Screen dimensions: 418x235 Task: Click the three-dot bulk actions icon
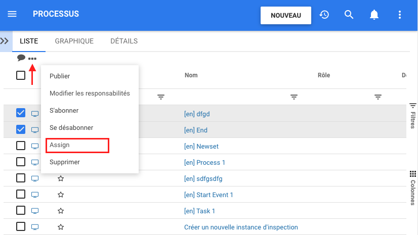pyautogui.click(x=32, y=59)
